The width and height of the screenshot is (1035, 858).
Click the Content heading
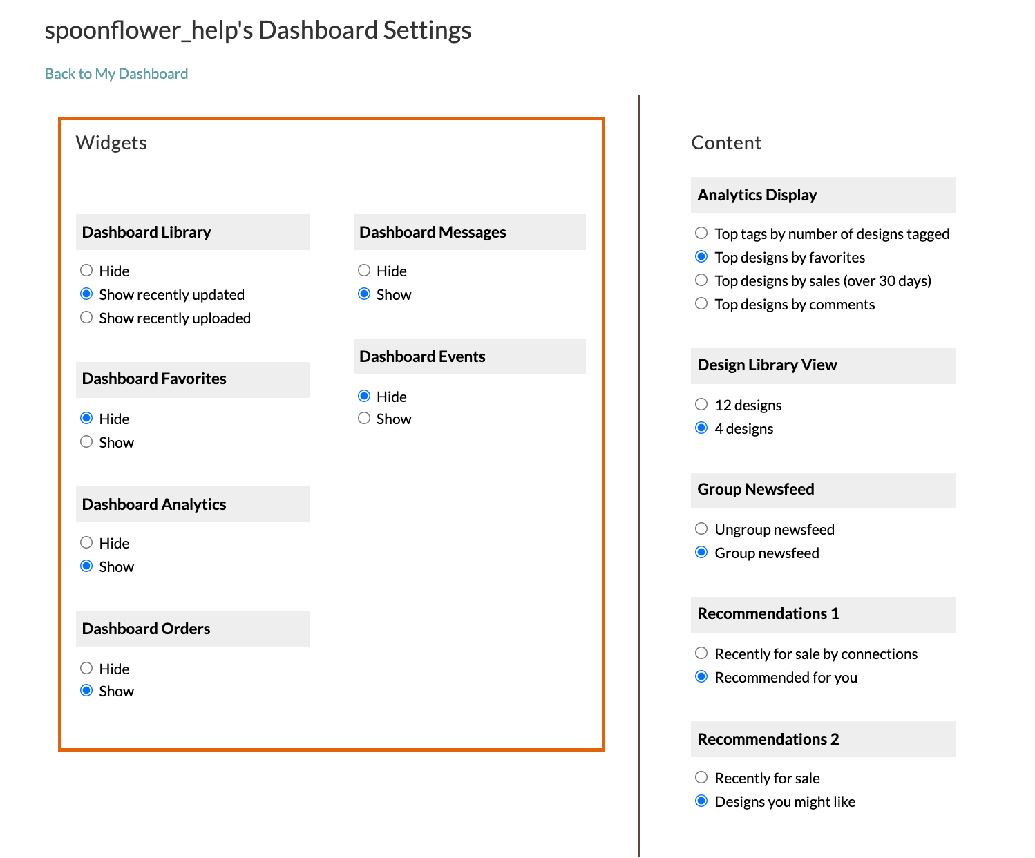click(726, 142)
